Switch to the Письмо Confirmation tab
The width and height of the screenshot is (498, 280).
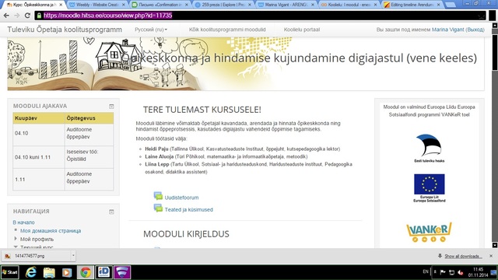click(x=160, y=5)
